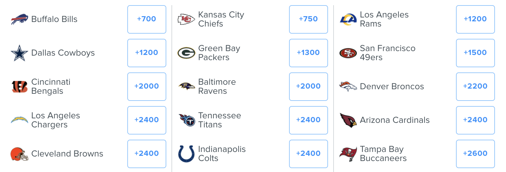Select Tampa Bay Buccaneers +2600 odds
The width and height of the screenshot is (506, 172).
[475, 154]
